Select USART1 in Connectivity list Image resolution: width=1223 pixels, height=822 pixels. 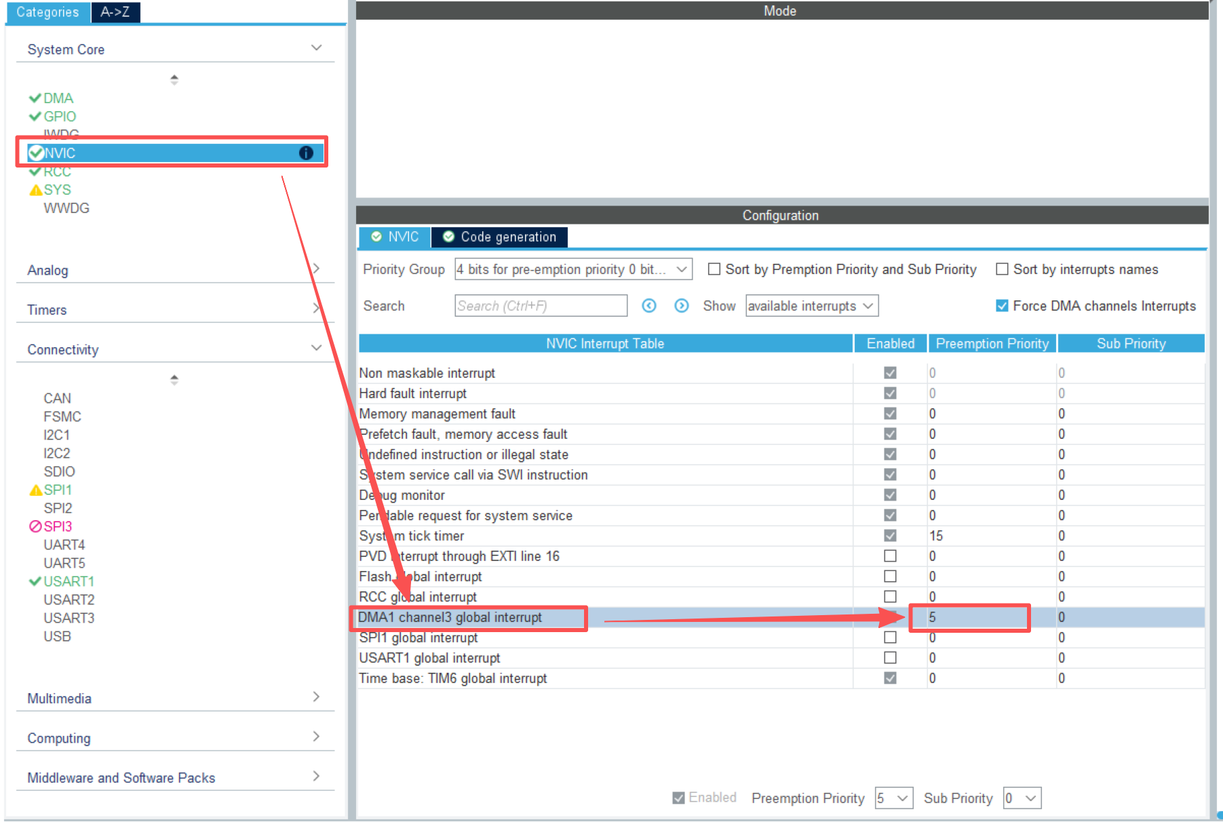point(69,581)
